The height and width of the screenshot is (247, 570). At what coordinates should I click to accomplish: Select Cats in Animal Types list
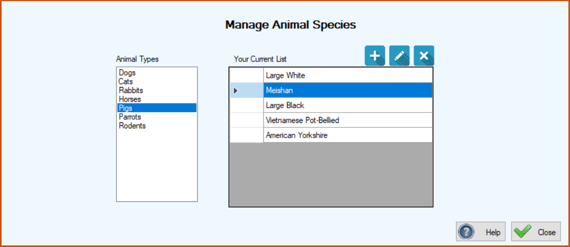pyautogui.click(x=126, y=82)
